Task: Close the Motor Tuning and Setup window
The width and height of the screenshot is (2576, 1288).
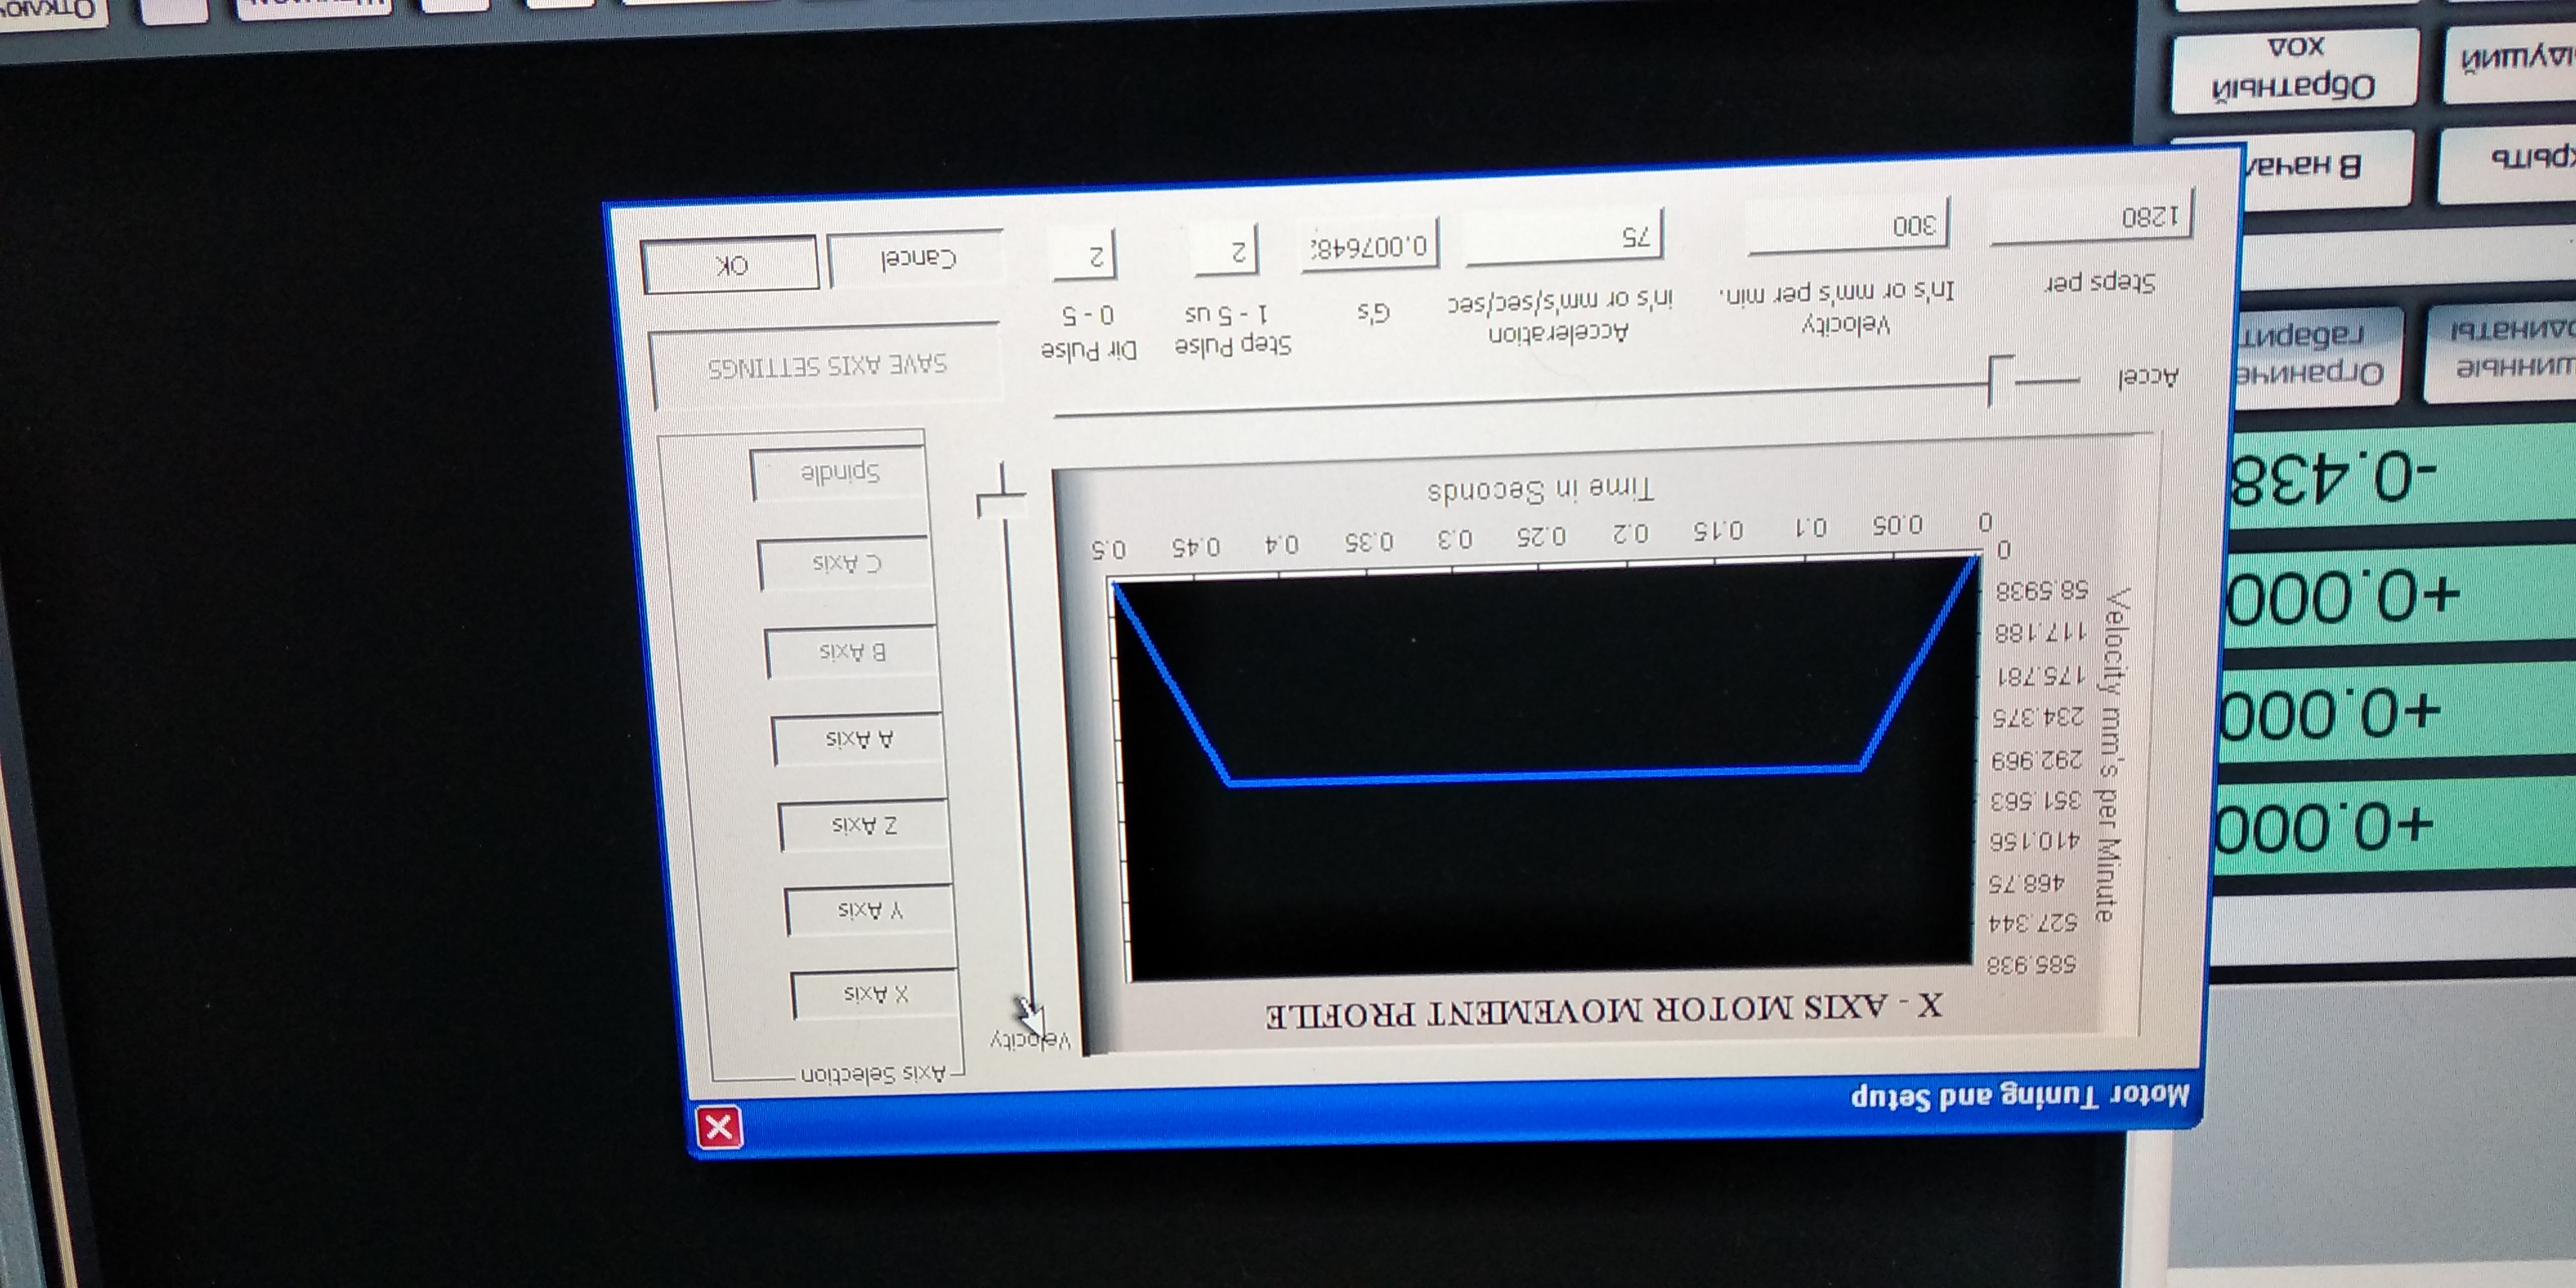Action: (719, 1128)
